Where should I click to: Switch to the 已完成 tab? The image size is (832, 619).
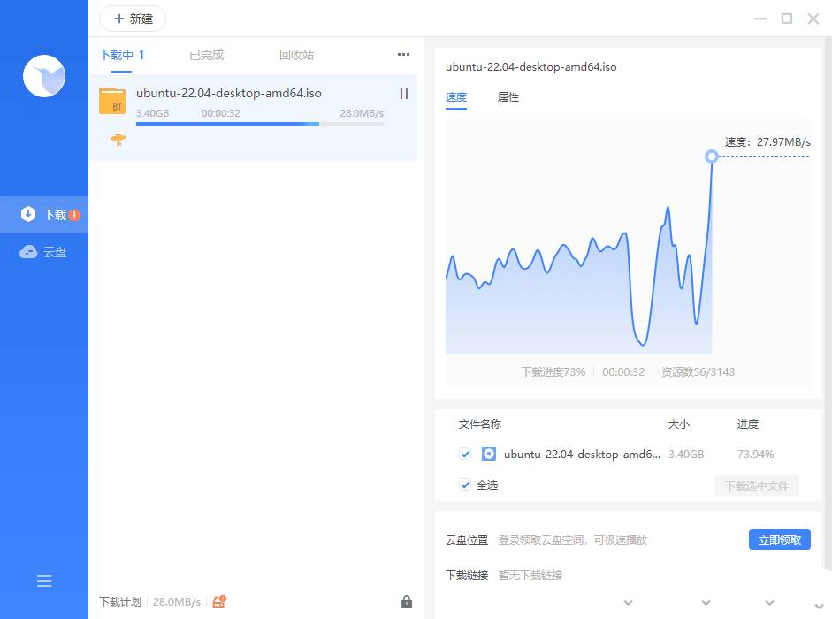click(x=206, y=55)
